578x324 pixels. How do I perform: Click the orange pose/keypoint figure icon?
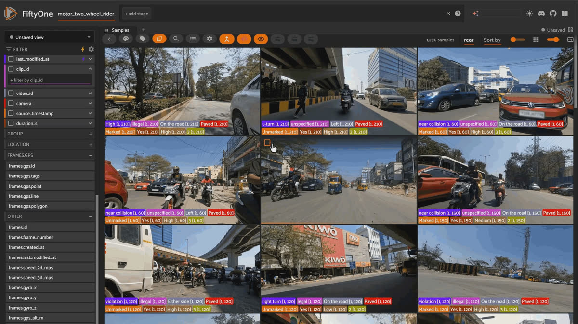point(227,39)
